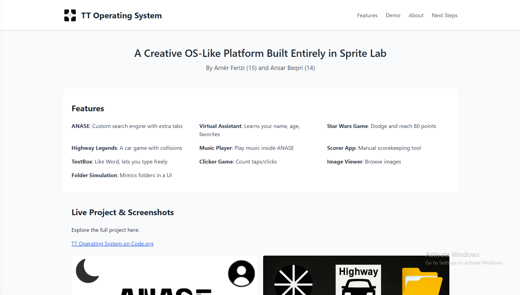This screenshot has height=295, width=520.
Task: Open the Highway car game icon
Action: click(x=358, y=280)
